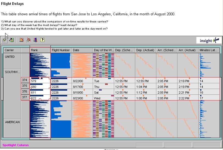
Task: Select the Rank column header
Action: coord(40,50)
